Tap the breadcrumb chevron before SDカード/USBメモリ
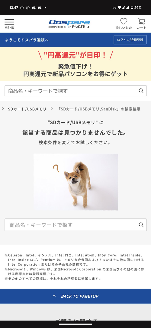 3,108
